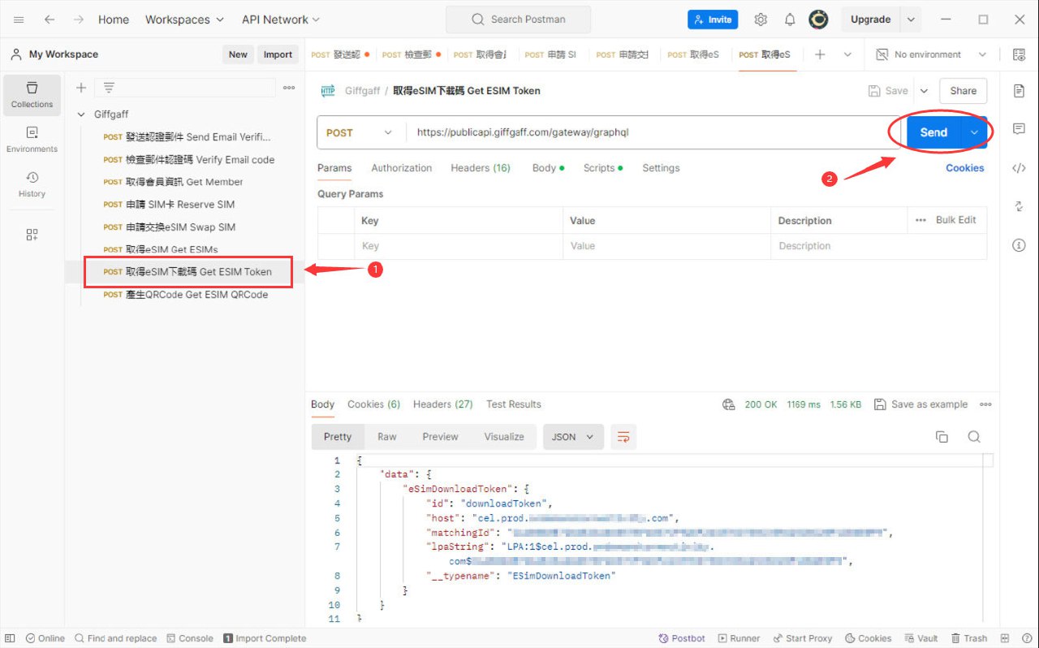Image resolution: width=1039 pixels, height=648 pixels.
Task: Open the Comments icon in right sidebar
Action: 1019,129
